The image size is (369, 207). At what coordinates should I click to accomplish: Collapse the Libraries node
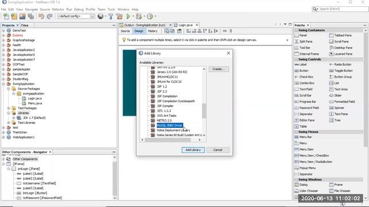(9, 113)
